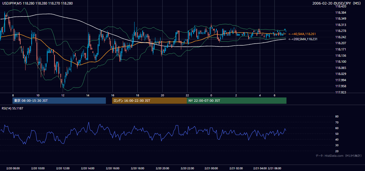Screen dimensions: 365x171
Task: Click price axis label 118.100
Action: pyautogui.click(x=341, y=62)
